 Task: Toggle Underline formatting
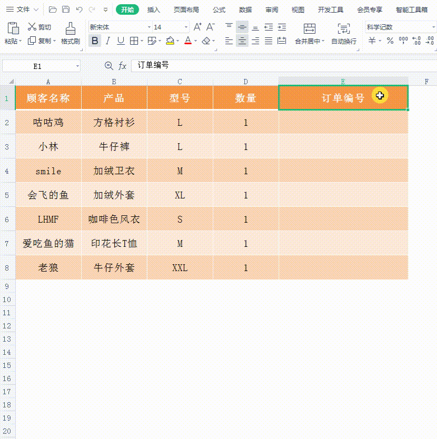click(121, 41)
